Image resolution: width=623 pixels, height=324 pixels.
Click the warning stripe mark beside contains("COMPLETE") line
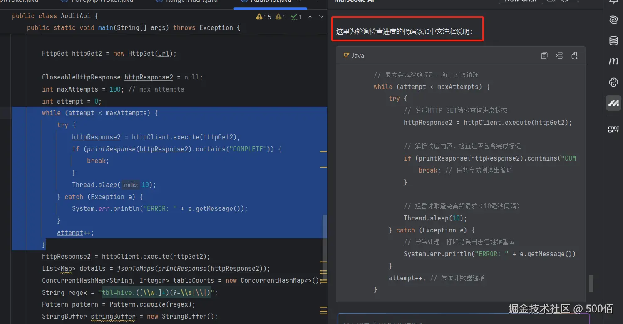click(x=323, y=152)
